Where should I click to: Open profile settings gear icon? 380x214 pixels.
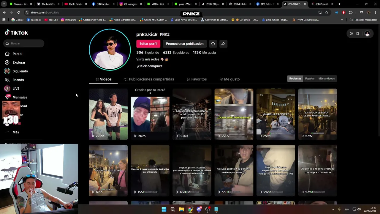click(213, 44)
